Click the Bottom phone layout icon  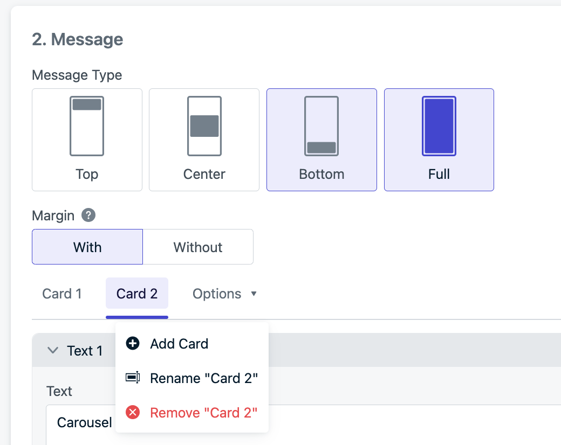321,126
